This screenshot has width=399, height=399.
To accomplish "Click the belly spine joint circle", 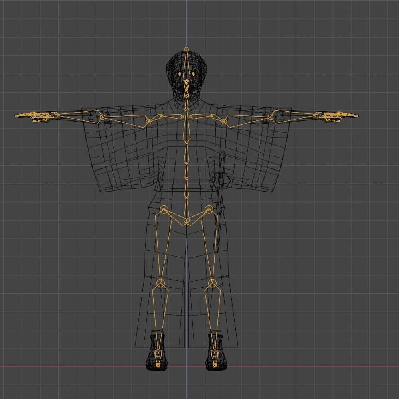I will point(186,197).
